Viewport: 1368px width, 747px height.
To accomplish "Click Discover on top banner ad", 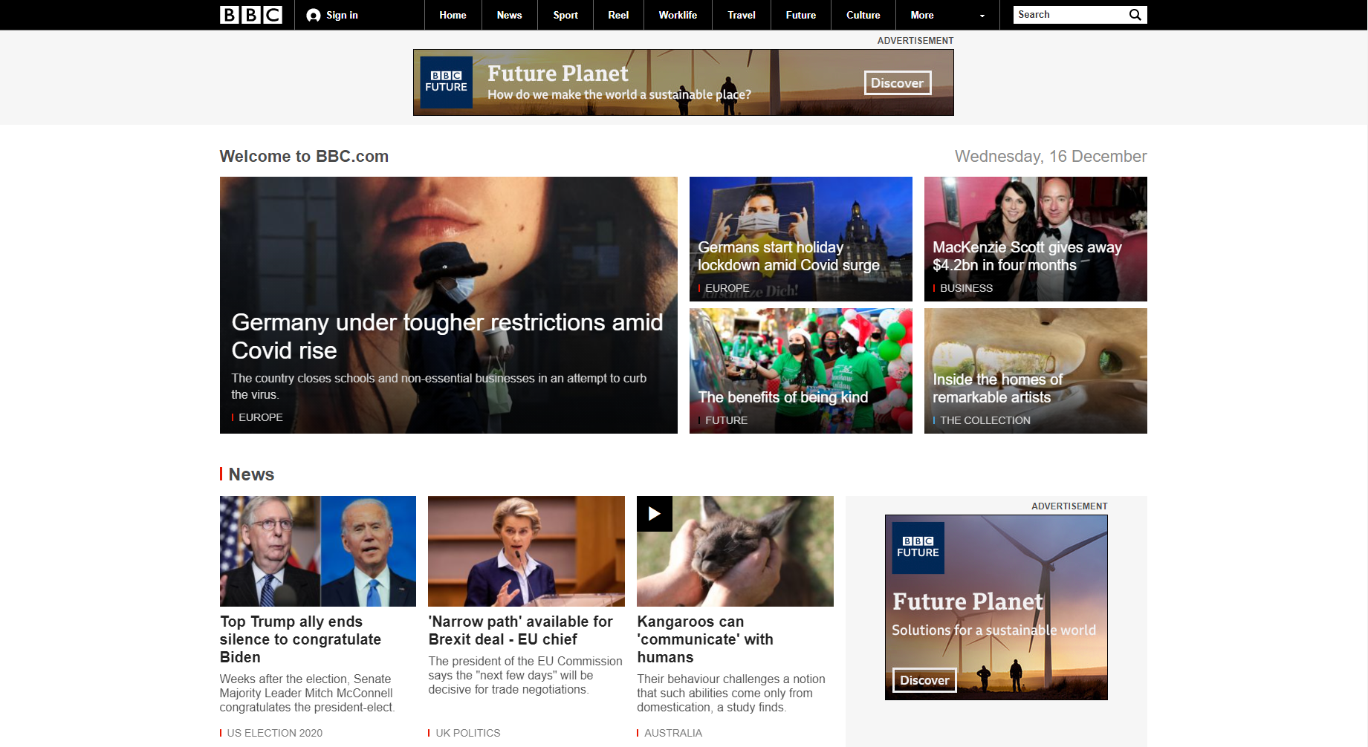I will point(898,82).
